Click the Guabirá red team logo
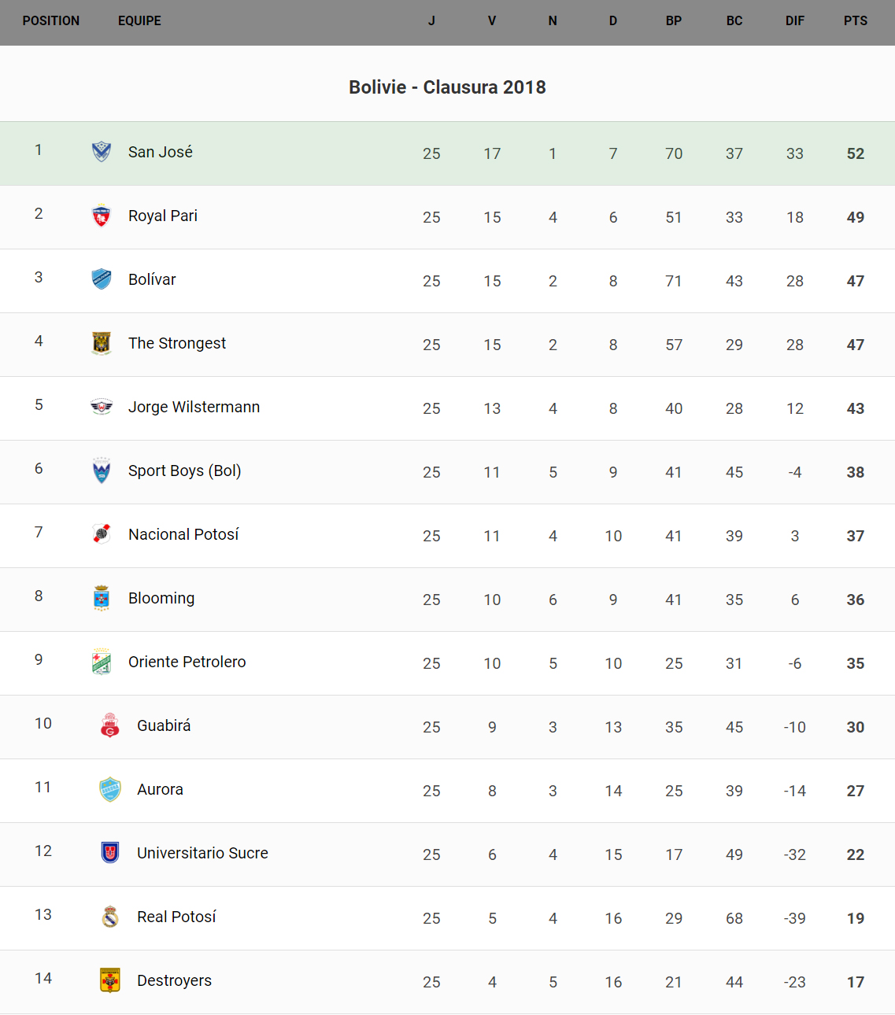 tap(110, 725)
